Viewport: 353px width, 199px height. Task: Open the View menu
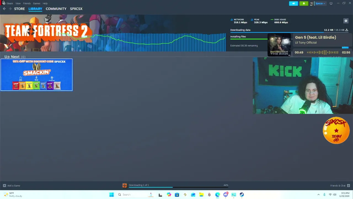[18, 3]
